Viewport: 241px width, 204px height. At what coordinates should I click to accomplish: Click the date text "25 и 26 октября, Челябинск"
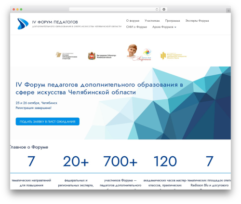(x=37, y=103)
